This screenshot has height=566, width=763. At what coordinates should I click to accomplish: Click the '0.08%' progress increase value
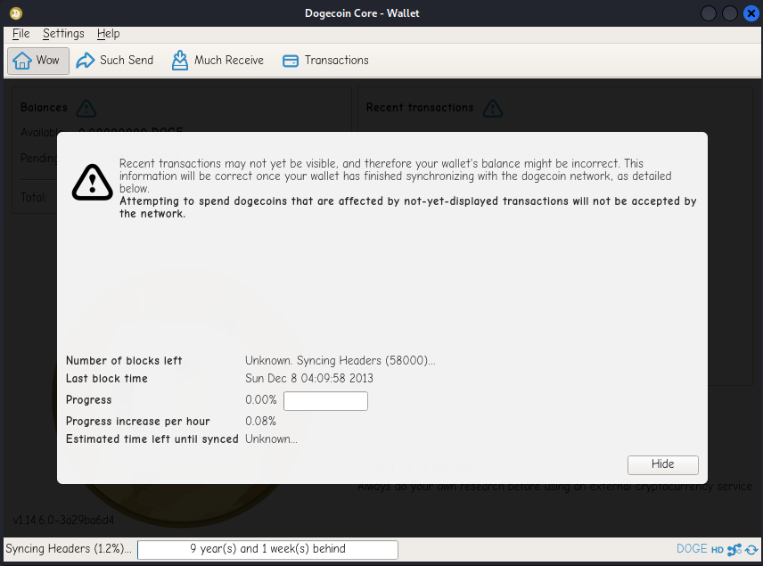coord(260,421)
